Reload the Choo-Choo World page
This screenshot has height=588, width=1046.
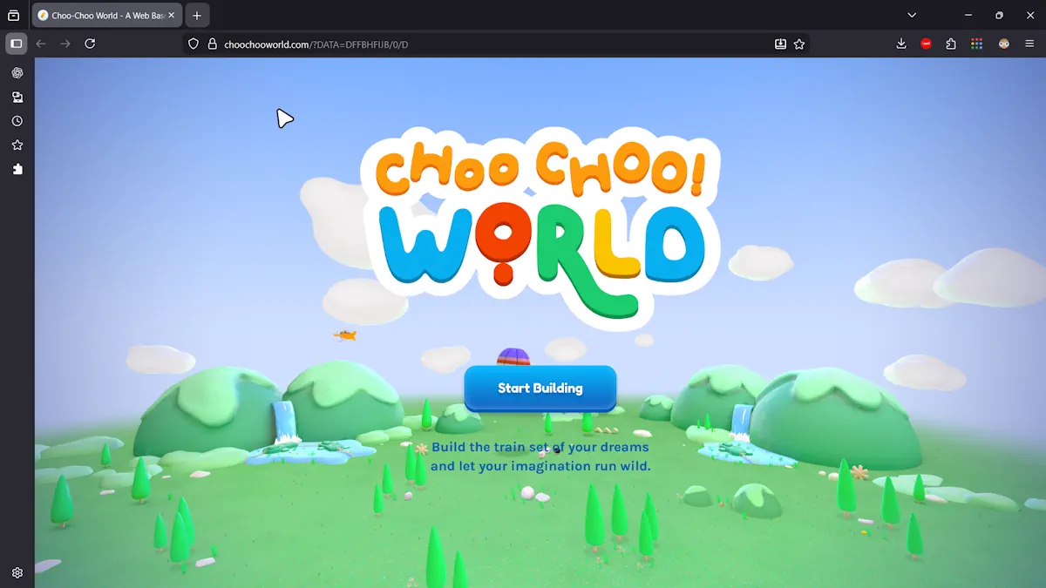(90, 44)
